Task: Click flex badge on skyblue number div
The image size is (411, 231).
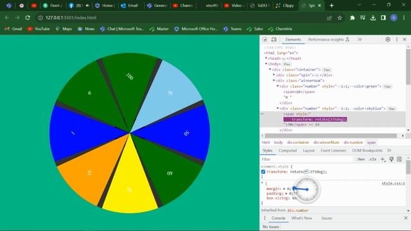Action: click(x=391, y=108)
